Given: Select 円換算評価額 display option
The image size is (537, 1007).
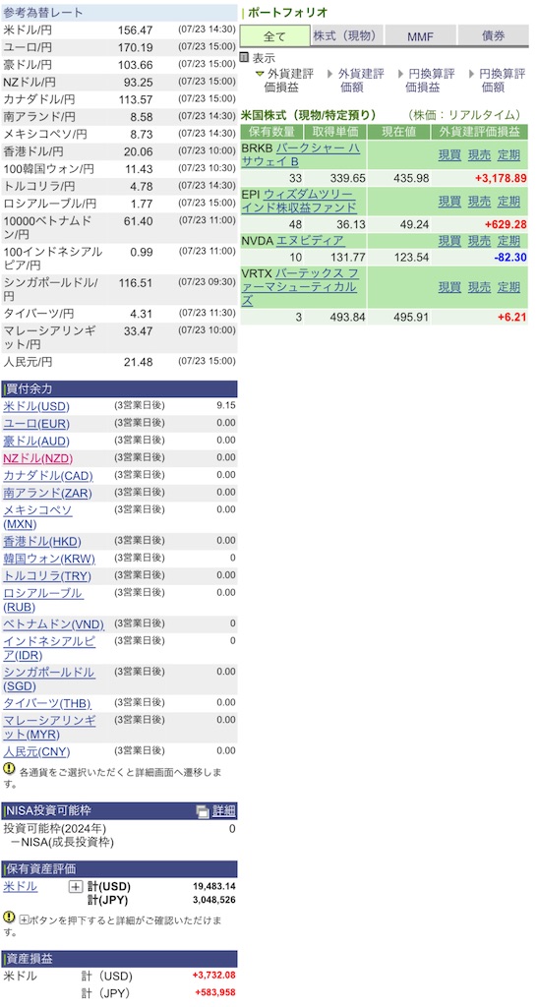Looking at the screenshot, I should [x=503, y=81].
